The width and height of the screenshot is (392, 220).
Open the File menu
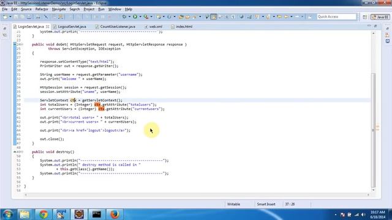click(x=5, y=9)
